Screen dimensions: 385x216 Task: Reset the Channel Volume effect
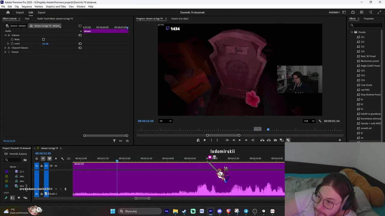[x=80, y=48]
